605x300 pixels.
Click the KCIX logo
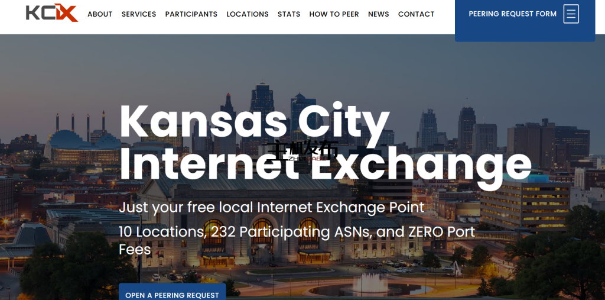(52, 13)
